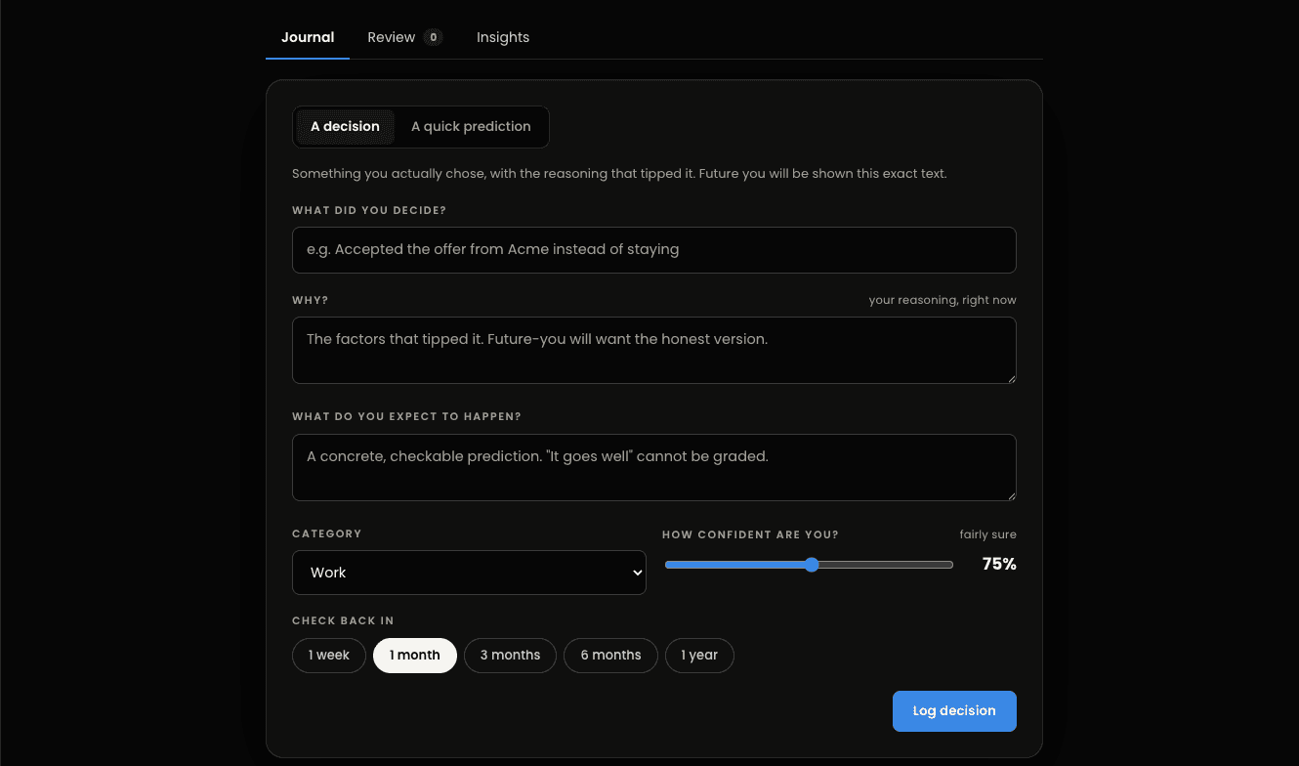
Task: Click the 'fairly sure' confidence label
Action: 987,534
